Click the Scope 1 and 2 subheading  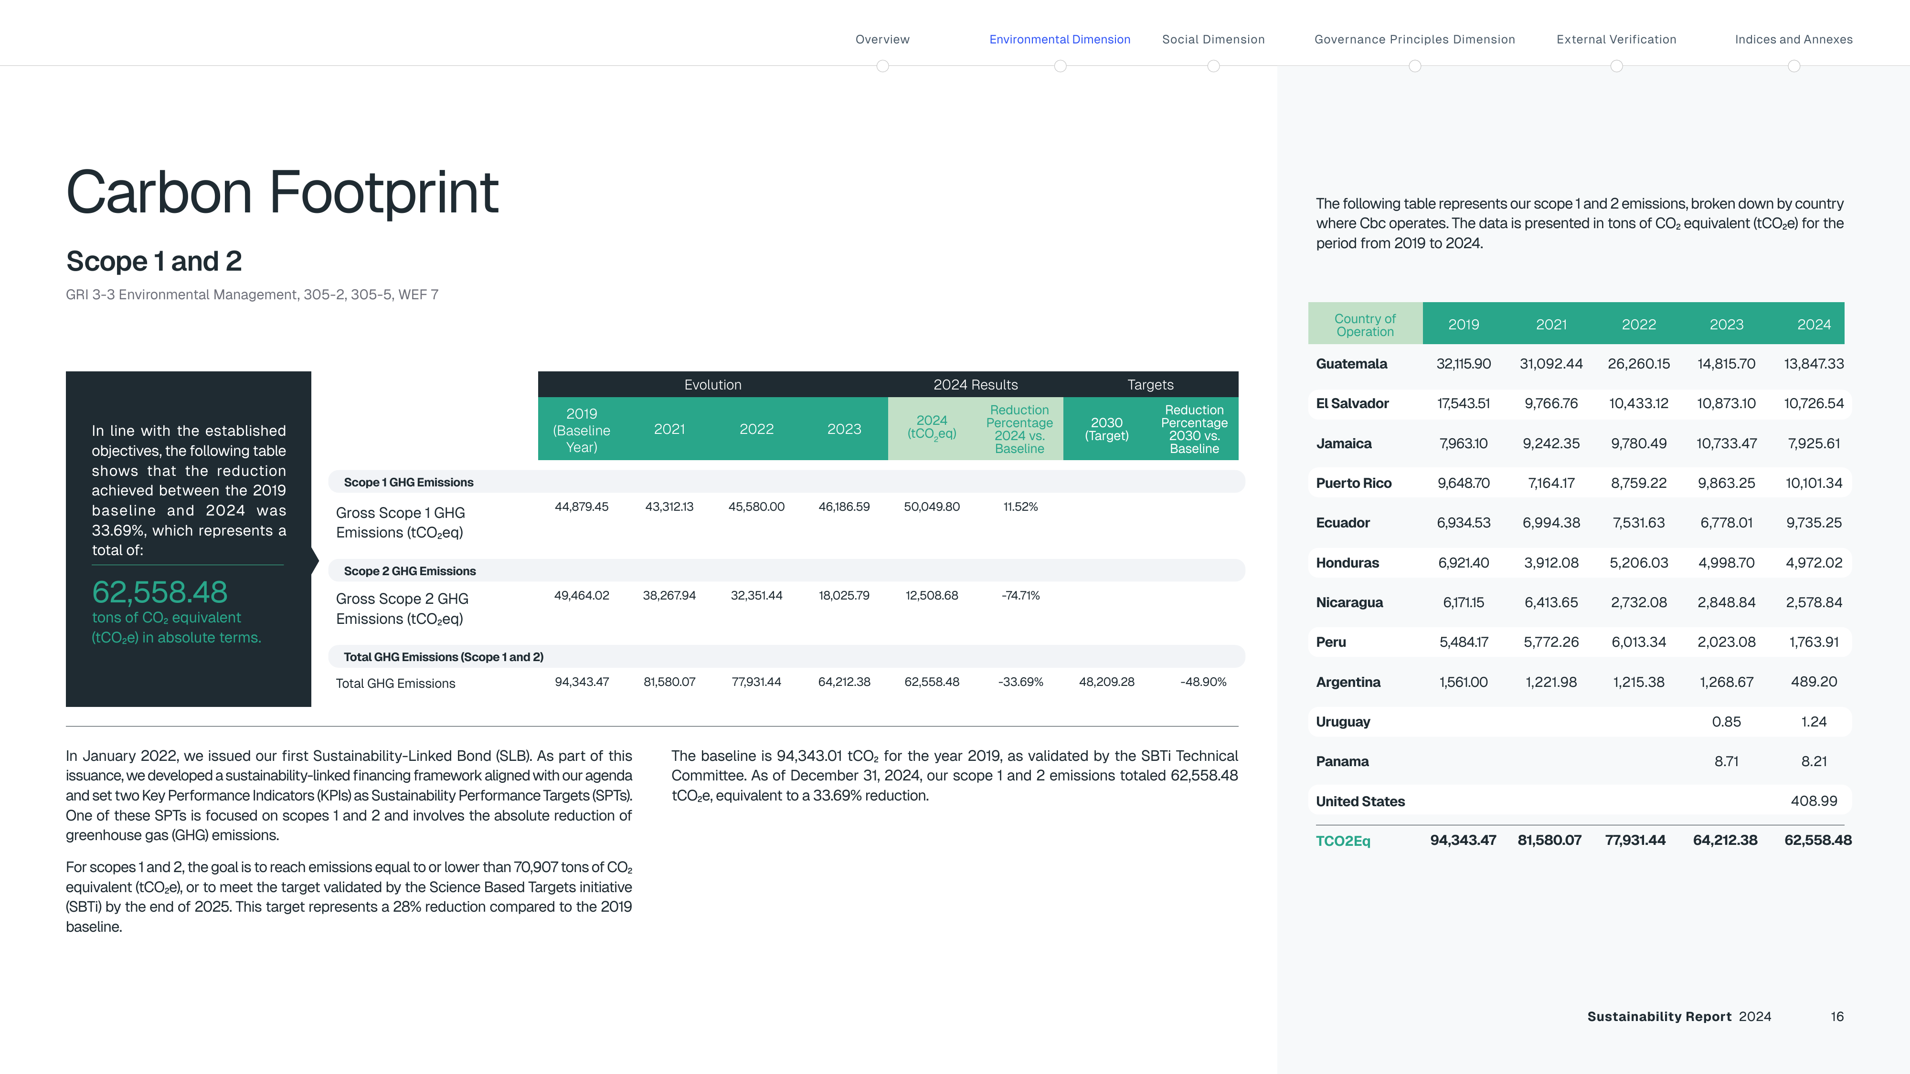154,261
